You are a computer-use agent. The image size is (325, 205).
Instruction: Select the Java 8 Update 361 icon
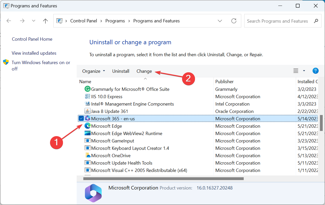pos(88,111)
